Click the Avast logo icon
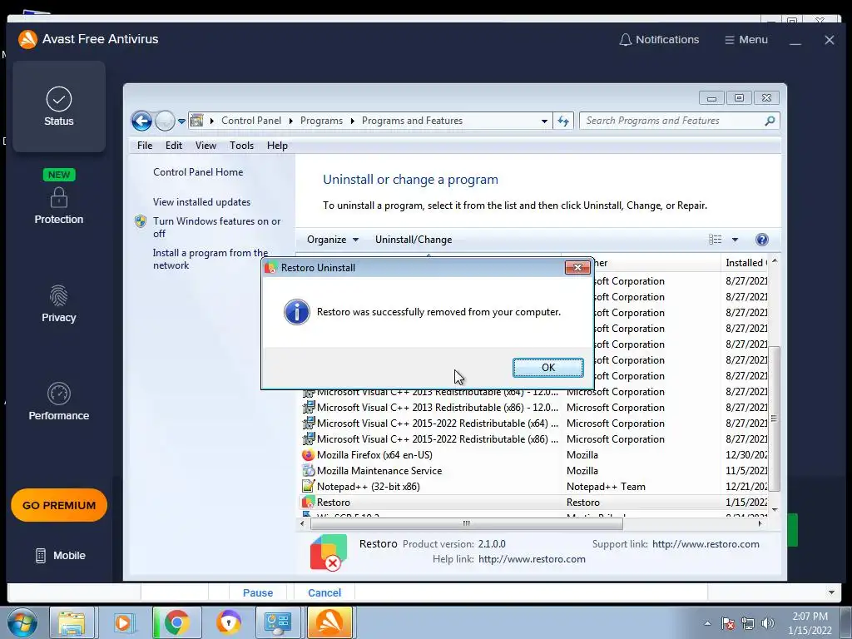The width and height of the screenshot is (852, 639). click(27, 39)
